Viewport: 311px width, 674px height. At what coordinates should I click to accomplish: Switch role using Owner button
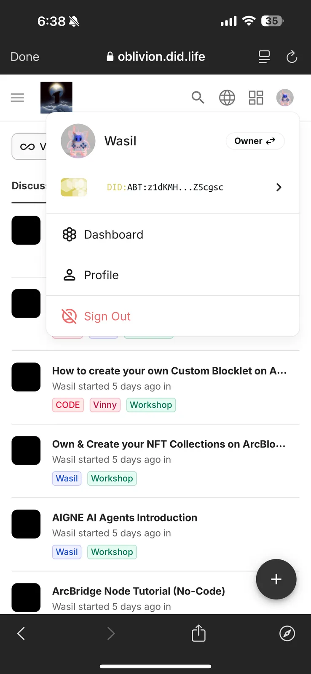255,141
